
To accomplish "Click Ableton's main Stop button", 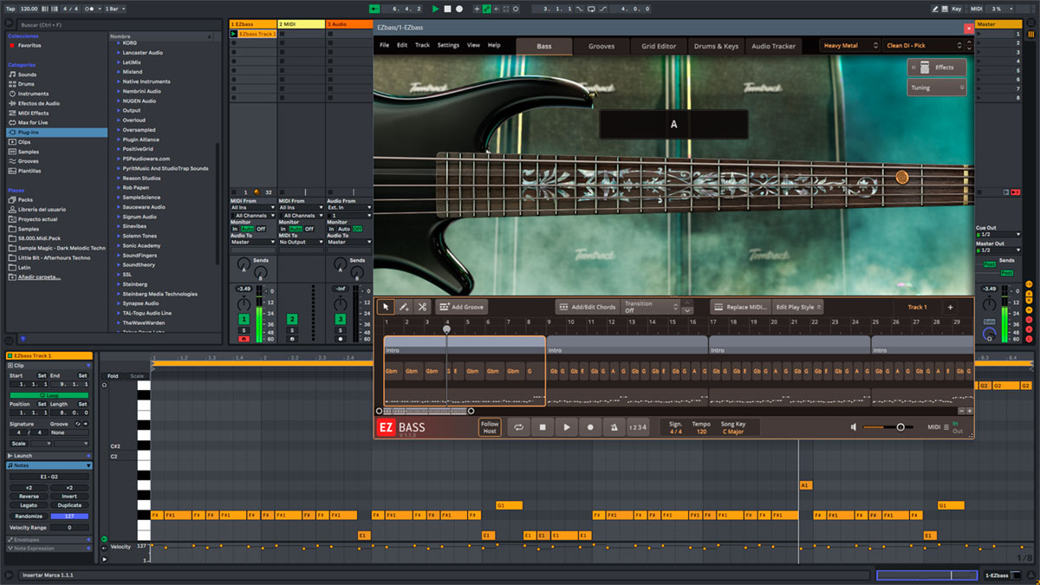I will pyautogui.click(x=447, y=9).
